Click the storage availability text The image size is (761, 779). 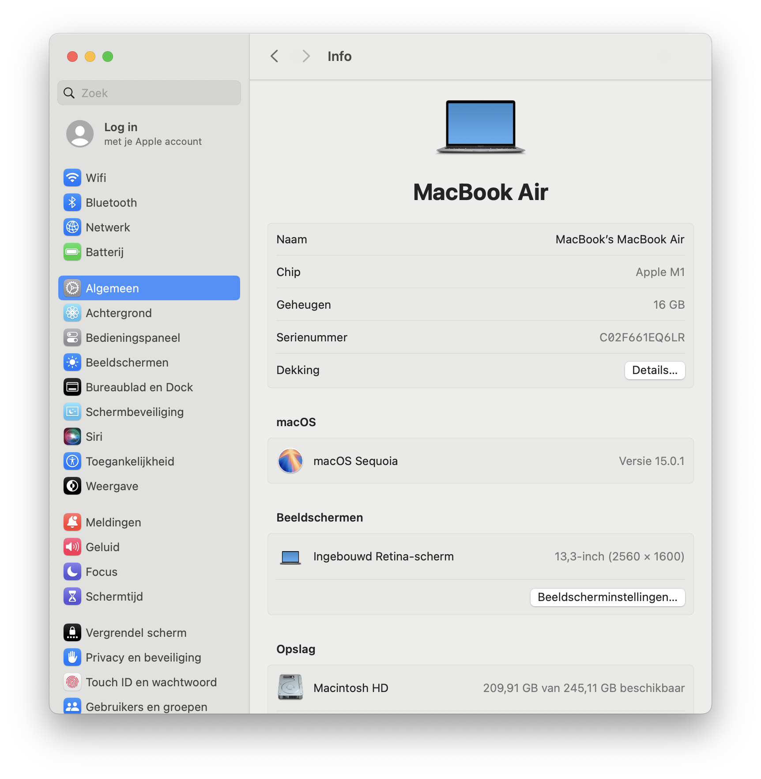584,688
